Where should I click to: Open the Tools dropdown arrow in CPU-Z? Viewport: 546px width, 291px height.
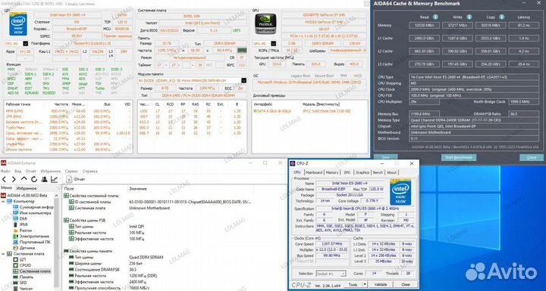point(365,284)
